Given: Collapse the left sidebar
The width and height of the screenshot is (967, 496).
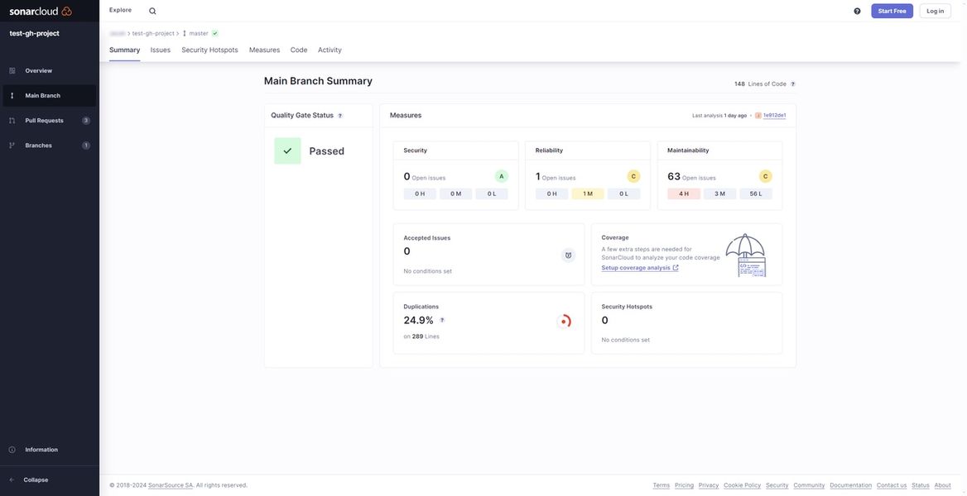Looking at the screenshot, I should tap(50, 480).
